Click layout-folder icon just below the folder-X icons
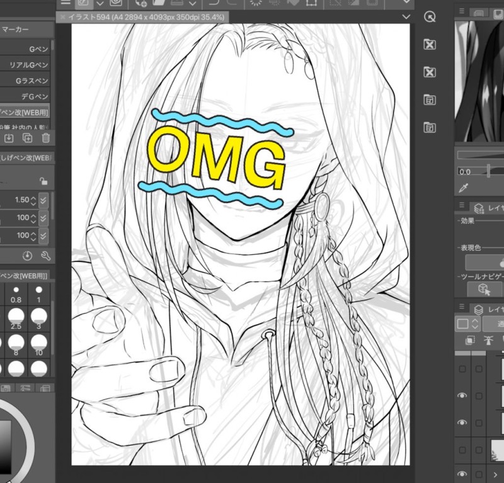 (430, 100)
